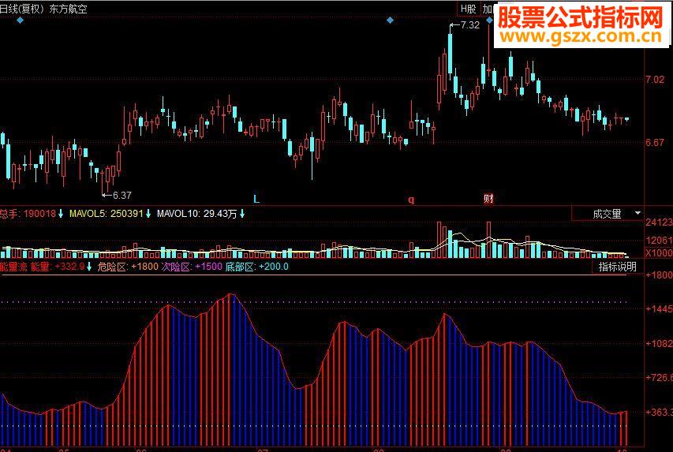
Task: Click the red q marker under the candlesticks
Action: click(x=411, y=200)
